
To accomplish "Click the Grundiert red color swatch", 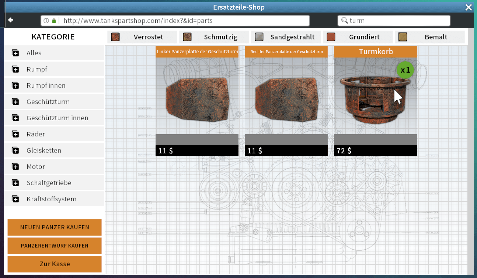I will point(331,37).
